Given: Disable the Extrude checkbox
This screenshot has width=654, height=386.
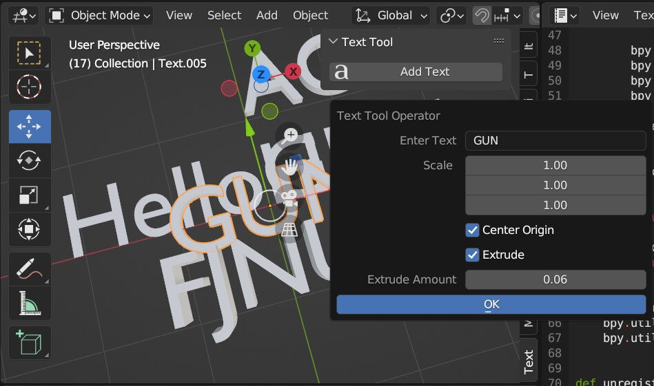Looking at the screenshot, I should 472,255.
